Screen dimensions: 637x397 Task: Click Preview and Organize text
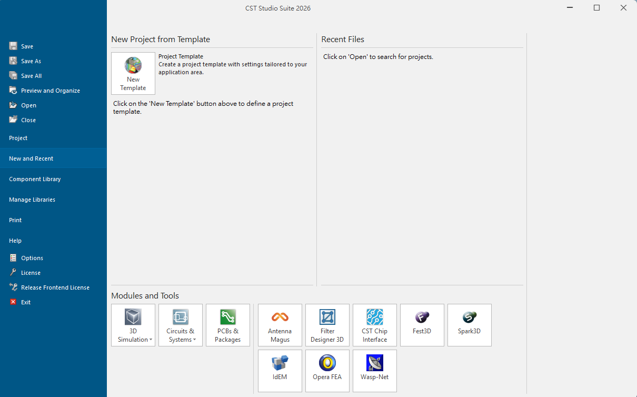51,91
